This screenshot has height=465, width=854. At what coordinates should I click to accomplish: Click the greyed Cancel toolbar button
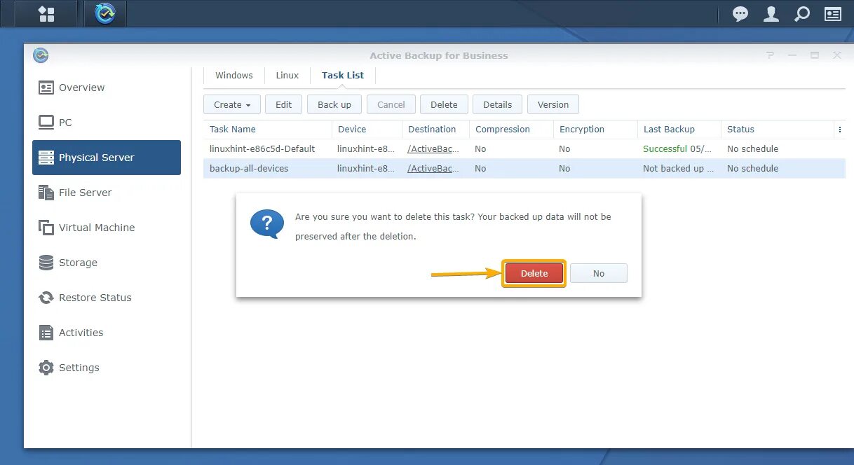(391, 104)
